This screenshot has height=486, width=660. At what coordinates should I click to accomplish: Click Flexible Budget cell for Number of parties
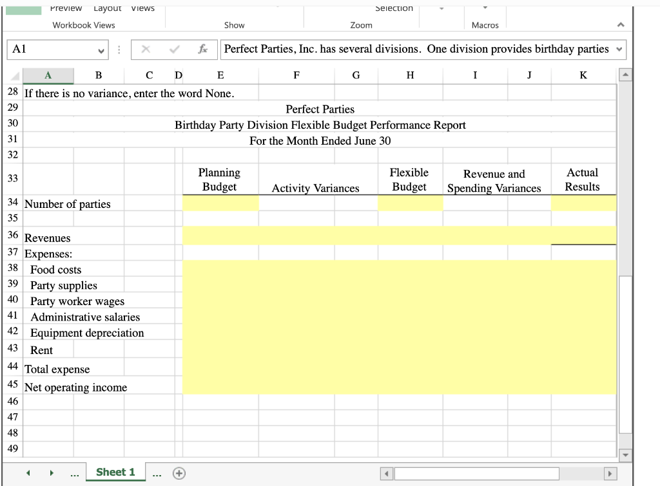point(411,203)
